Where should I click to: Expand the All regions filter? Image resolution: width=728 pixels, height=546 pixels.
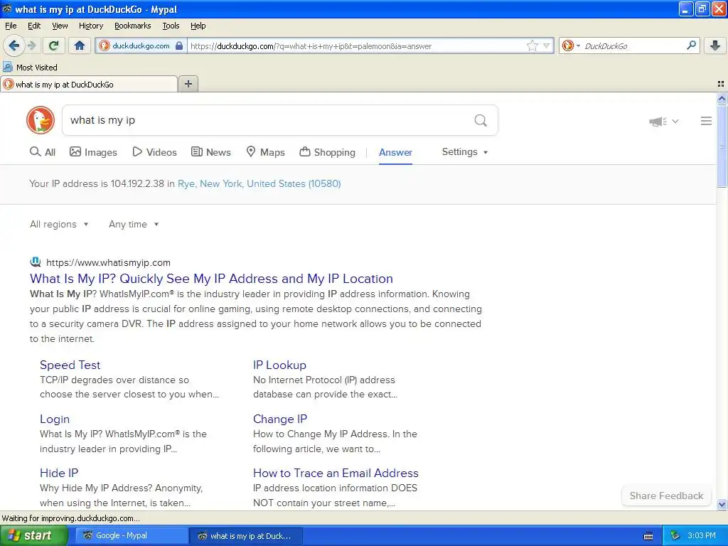[59, 224]
